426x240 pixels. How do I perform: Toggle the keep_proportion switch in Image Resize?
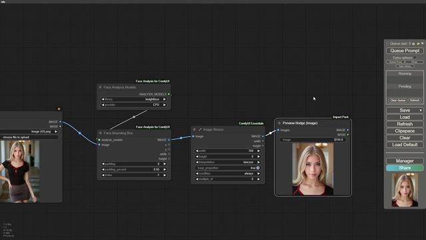click(x=258, y=168)
